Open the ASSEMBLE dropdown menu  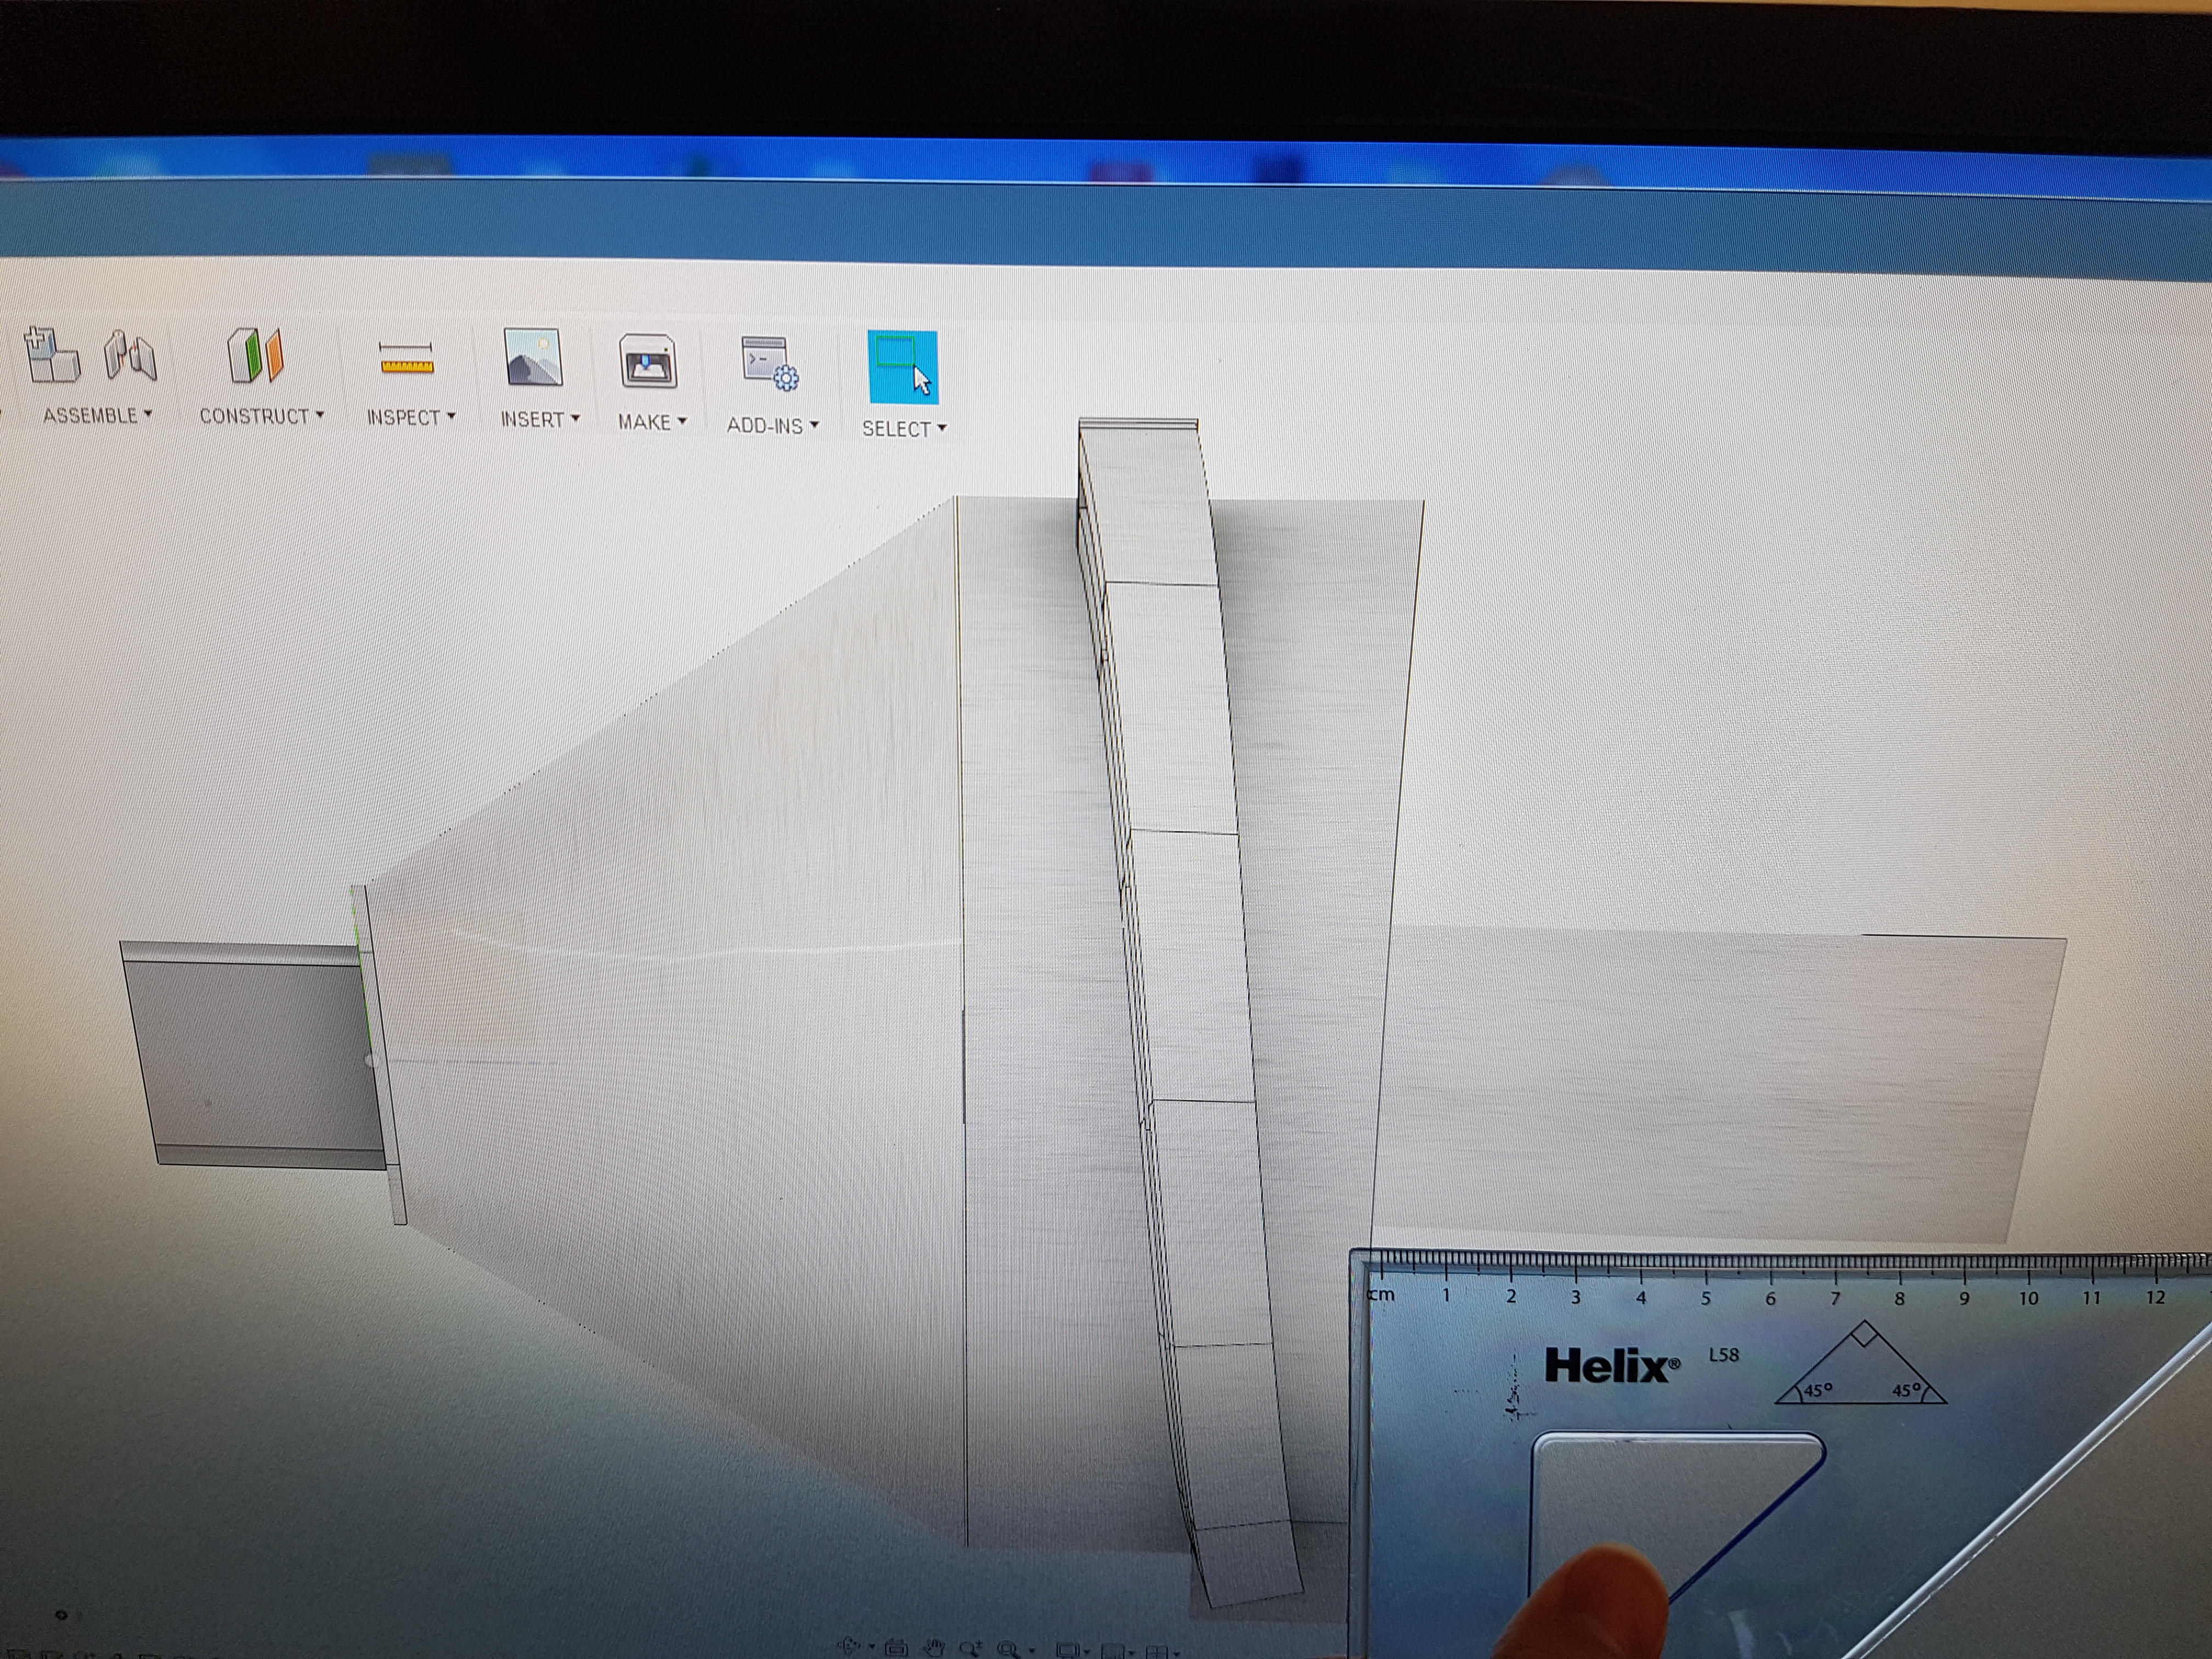pos(97,416)
